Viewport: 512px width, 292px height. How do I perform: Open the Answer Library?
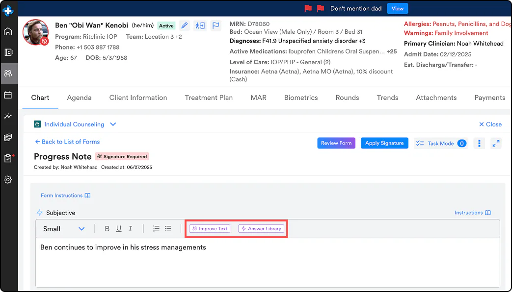click(x=261, y=229)
